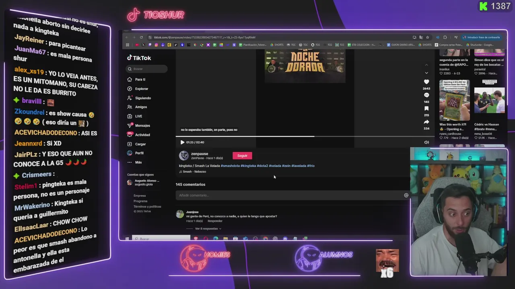The width and height of the screenshot is (515, 289).
Task: Open the #kingteka hashtag
Action: (x=248, y=166)
